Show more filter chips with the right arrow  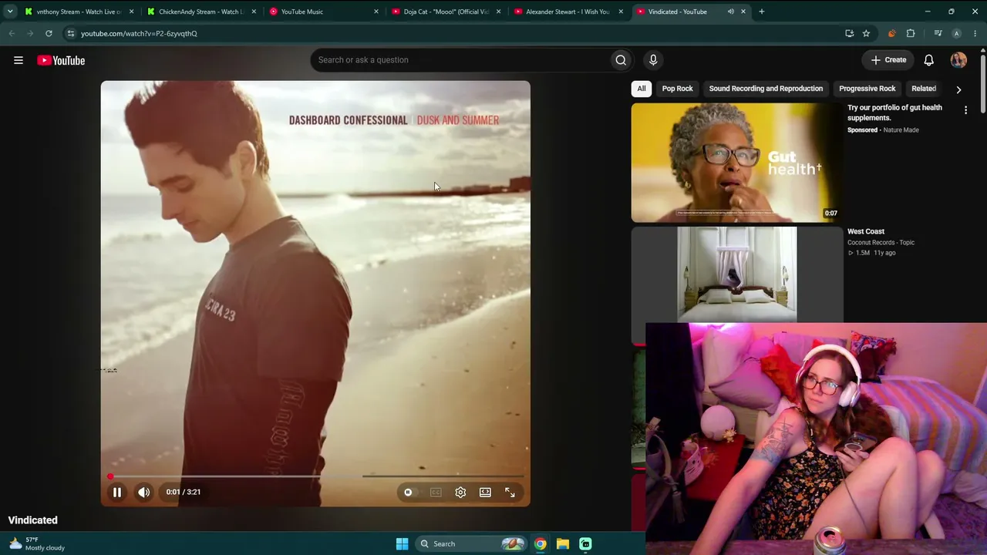click(958, 89)
